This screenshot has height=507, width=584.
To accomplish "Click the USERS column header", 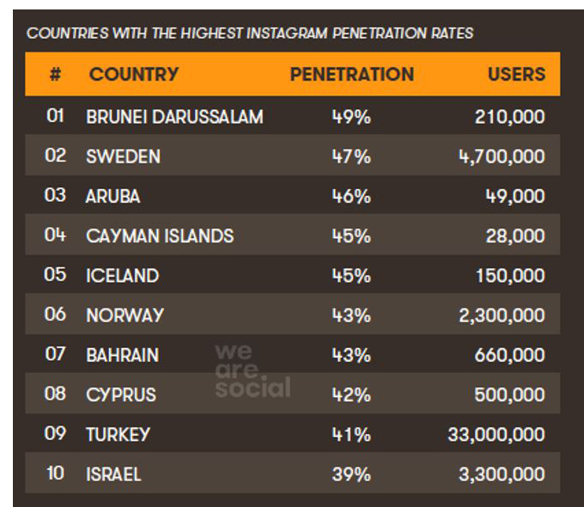I will [517, 74].
